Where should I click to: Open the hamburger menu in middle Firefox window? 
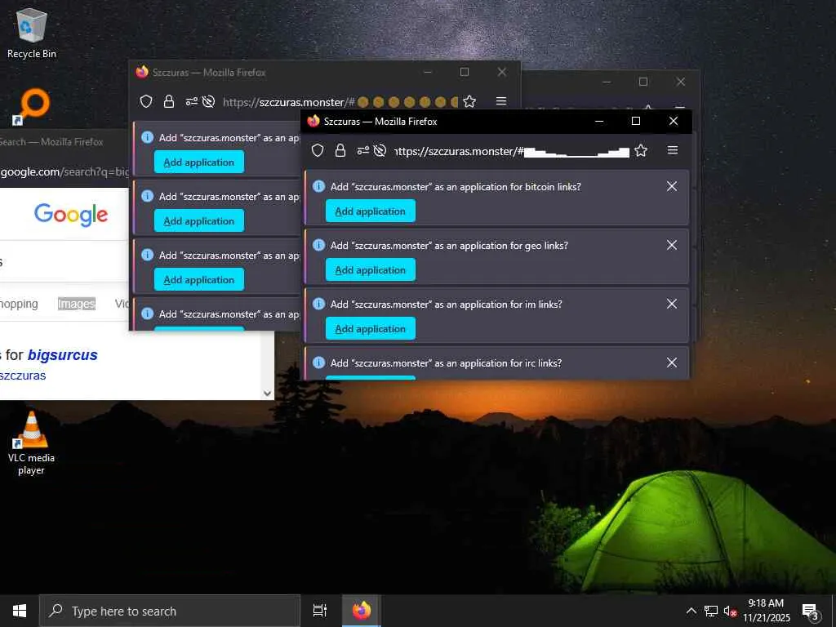[501, 100]
